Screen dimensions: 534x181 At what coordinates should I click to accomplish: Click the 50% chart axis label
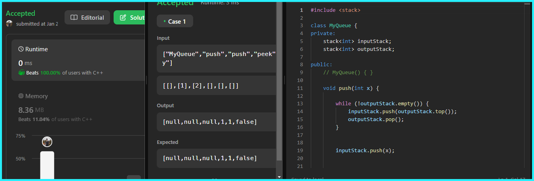[20, 158]
